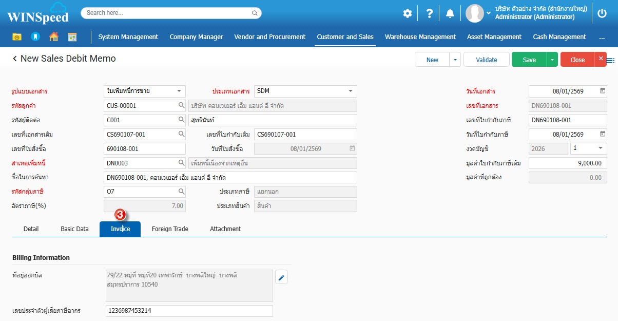618x321 pixels.
Task: Switch to the Detail tab
Action: coord(31,229)
